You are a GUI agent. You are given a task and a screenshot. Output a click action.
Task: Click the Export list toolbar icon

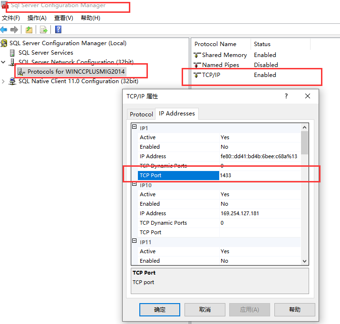(44, 29)
